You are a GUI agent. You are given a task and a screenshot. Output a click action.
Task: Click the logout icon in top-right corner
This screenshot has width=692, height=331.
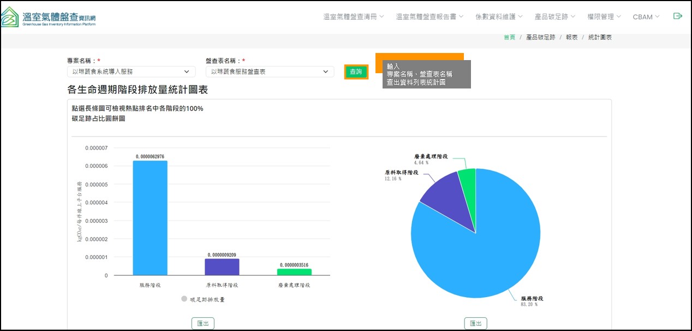coord(678,16)
